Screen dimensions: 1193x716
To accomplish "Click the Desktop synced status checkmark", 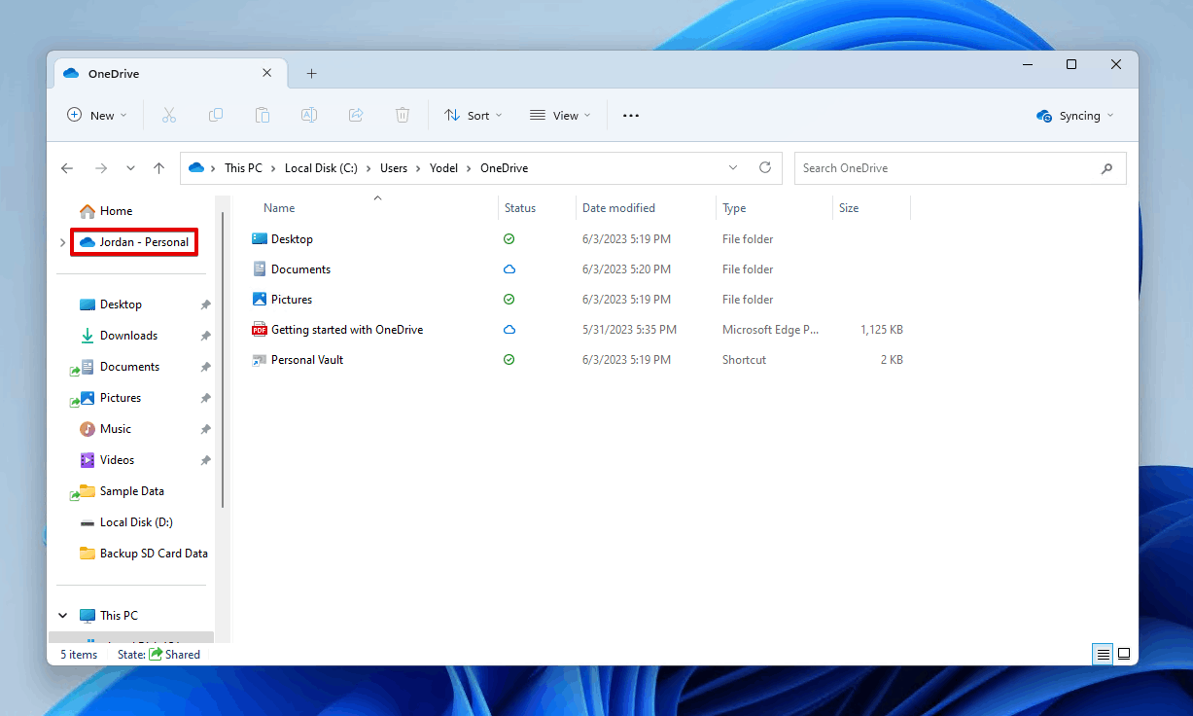I will (x=509, y=238).
